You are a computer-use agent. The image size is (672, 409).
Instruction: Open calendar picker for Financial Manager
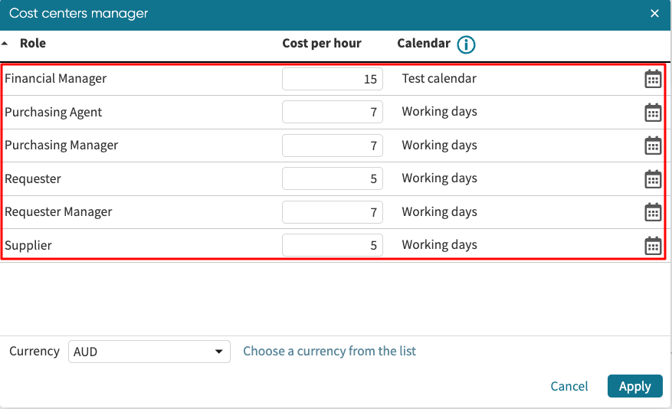point(653,79)
